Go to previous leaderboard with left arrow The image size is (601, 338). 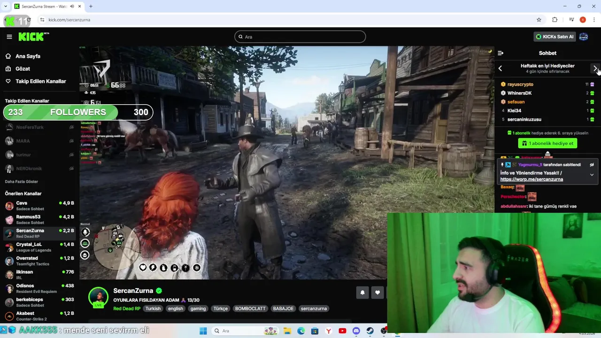point(500,69)
